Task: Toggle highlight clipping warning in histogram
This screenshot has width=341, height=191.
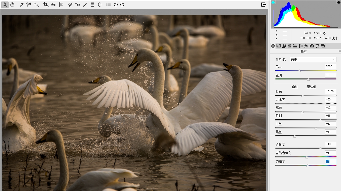Action: pos(338,2)
